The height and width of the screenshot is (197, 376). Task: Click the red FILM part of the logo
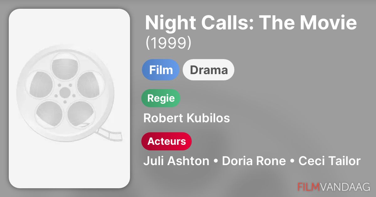308,187
